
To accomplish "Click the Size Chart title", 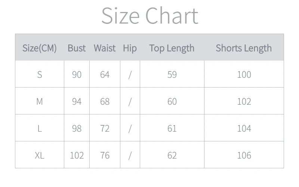I will 149,16.
